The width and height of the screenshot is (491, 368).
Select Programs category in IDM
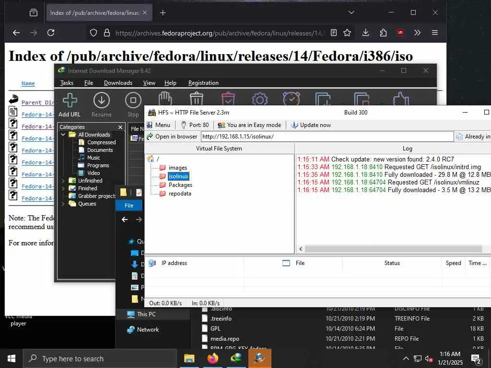tap(94, 165)
